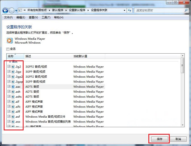The height and width of the screenshot is (146, 191).
Task: Click the list scrollbar down arrow
Action: pyautogui.click(x=182, y=125)
